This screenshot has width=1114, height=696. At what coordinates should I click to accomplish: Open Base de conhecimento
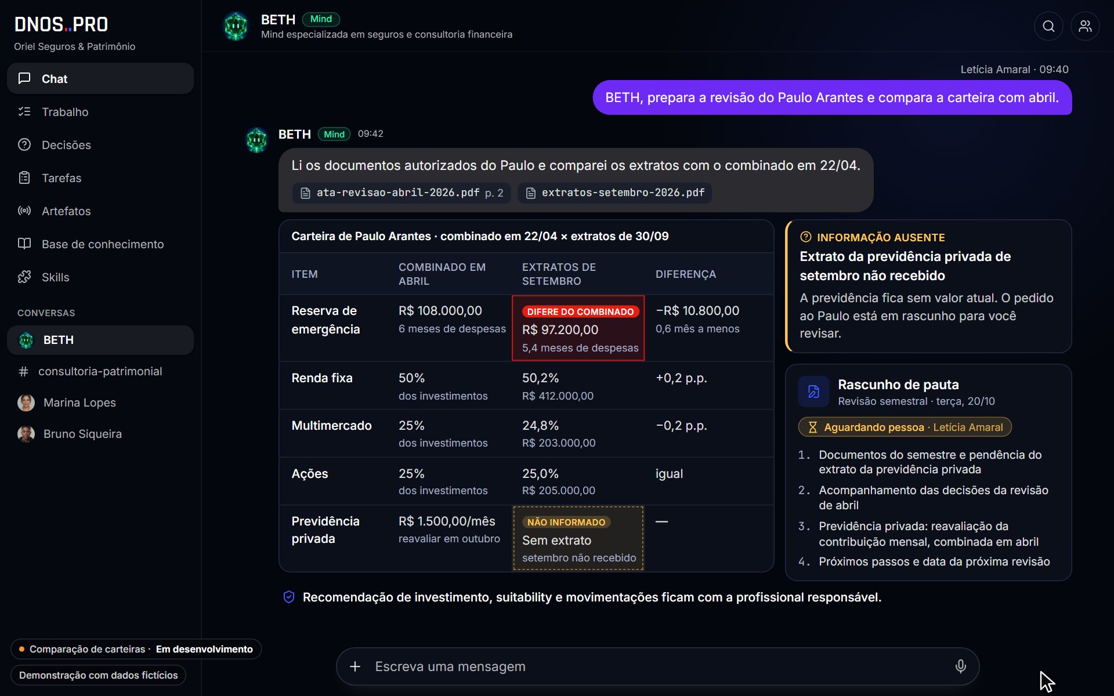[x=100, y=244]
